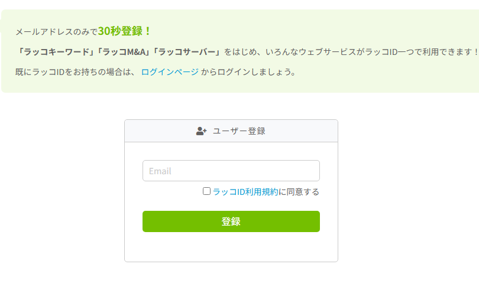Click the からログインしましょう text
This screenshot has width=479, height=300.
[248, 72]
